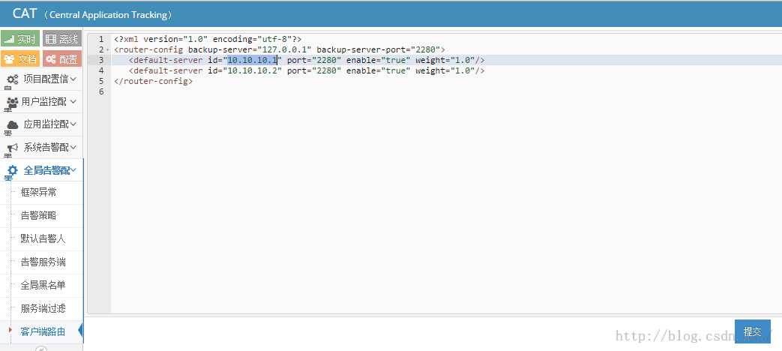Click the users icon in 文档 button
782x351 pixels.
(x=9, y=58)
